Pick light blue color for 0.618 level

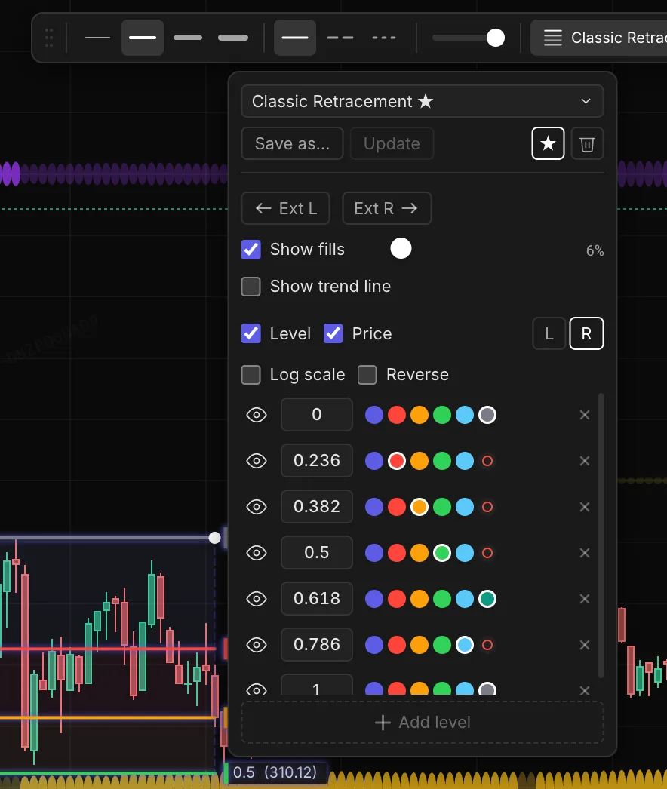465,599
